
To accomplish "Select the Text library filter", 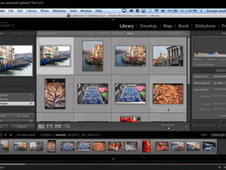I will pyautogui.click(x=91, y=33).
